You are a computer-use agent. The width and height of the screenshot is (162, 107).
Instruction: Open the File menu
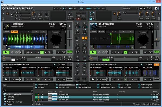coord(3,5)
